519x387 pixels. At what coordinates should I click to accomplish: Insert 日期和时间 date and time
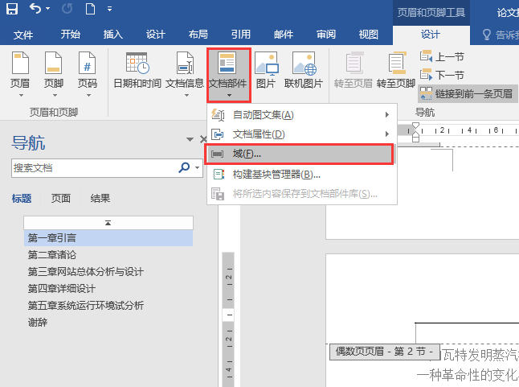(x=137, y=71)
